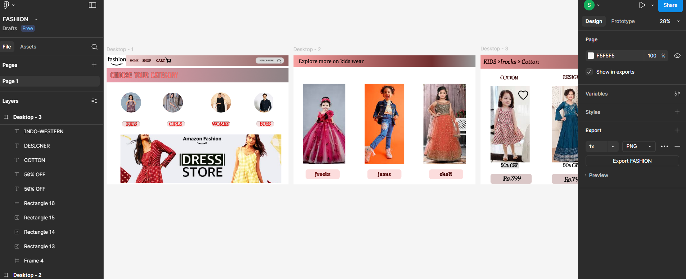Toggle Show in exports checkbox
Viewport: 686px width, 279px height.
coord(589,72)
